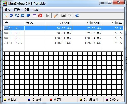
Task: Click the MFT optimization toolbar icon
Action: (x=34, y=16)
